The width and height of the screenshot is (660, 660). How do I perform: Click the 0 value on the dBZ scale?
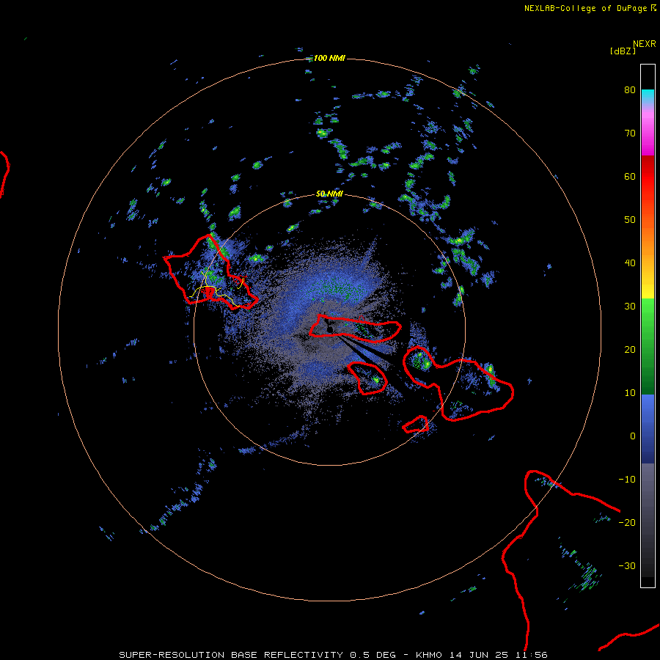pyautogui.click(x=633, y=436)
